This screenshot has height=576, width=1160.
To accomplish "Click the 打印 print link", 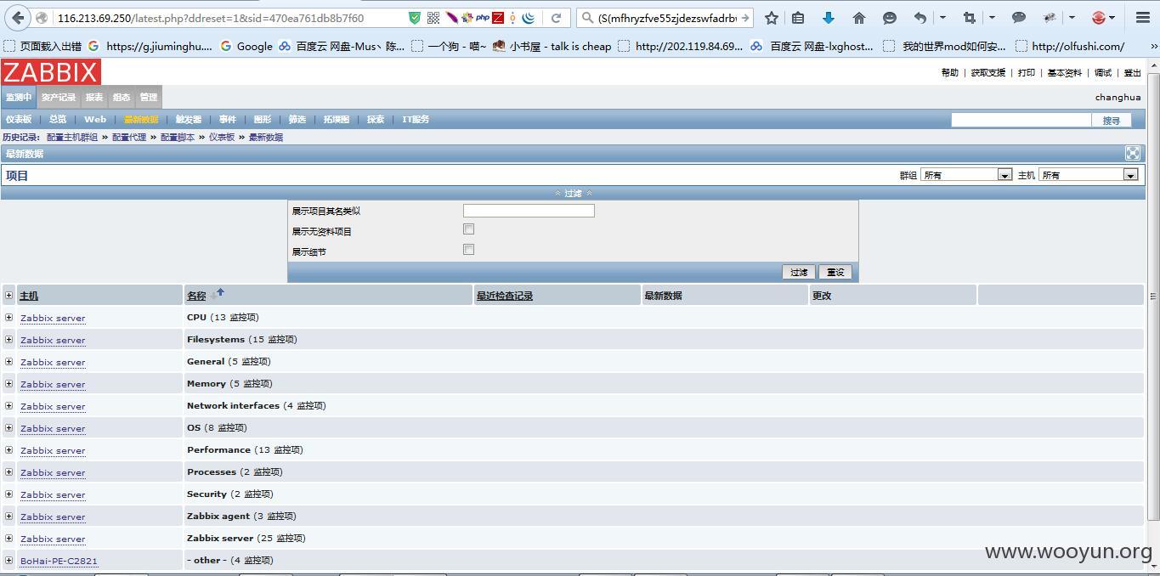I will click(x=1027, y=73).
